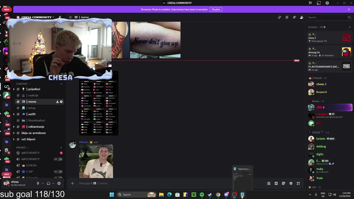The image size is (354, 199).
Task: Open the reklamiranje channel
Action: [x=40, y=127]
